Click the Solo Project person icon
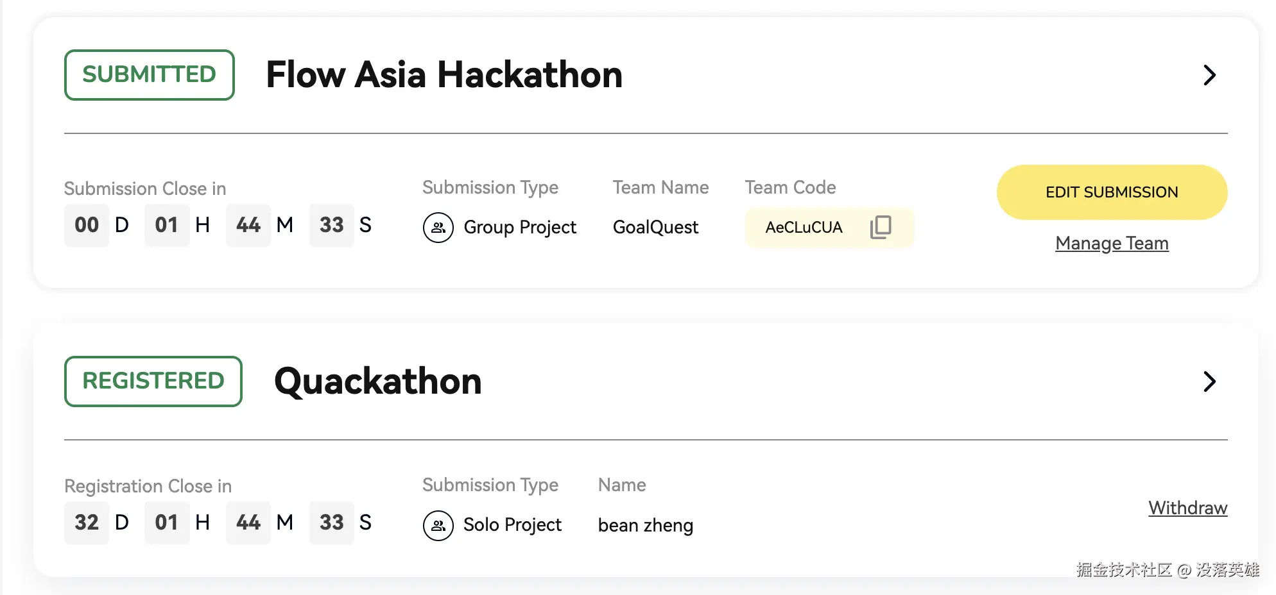 tap(438, 526)
